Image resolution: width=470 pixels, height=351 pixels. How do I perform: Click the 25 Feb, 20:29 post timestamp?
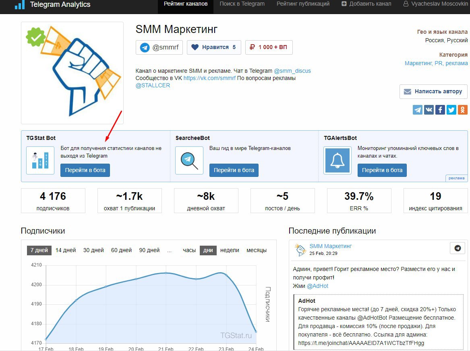(x=323, y=253)
